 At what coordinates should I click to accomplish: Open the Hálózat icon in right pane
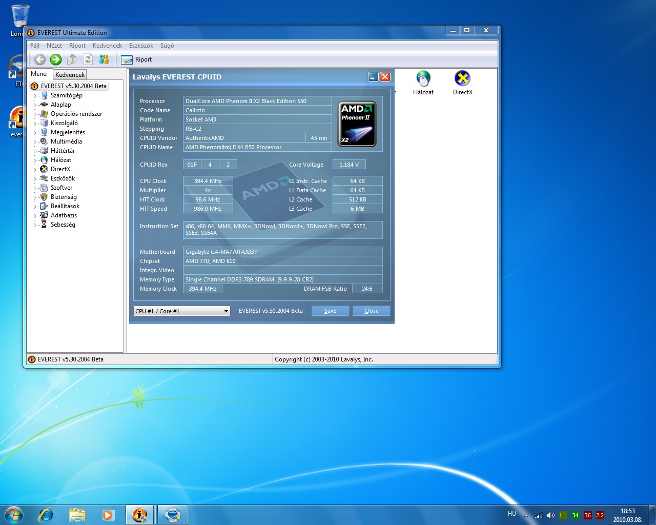tap(423, 83)
